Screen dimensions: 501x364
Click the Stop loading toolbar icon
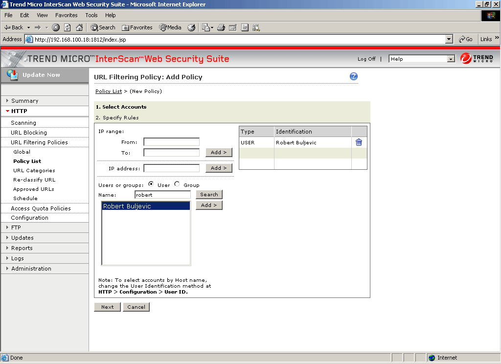pos(56,27)
